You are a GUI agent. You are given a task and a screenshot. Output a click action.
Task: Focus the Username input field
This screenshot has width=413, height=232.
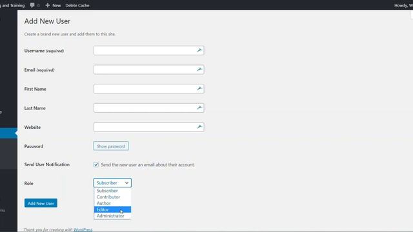(x=148, y=50)
